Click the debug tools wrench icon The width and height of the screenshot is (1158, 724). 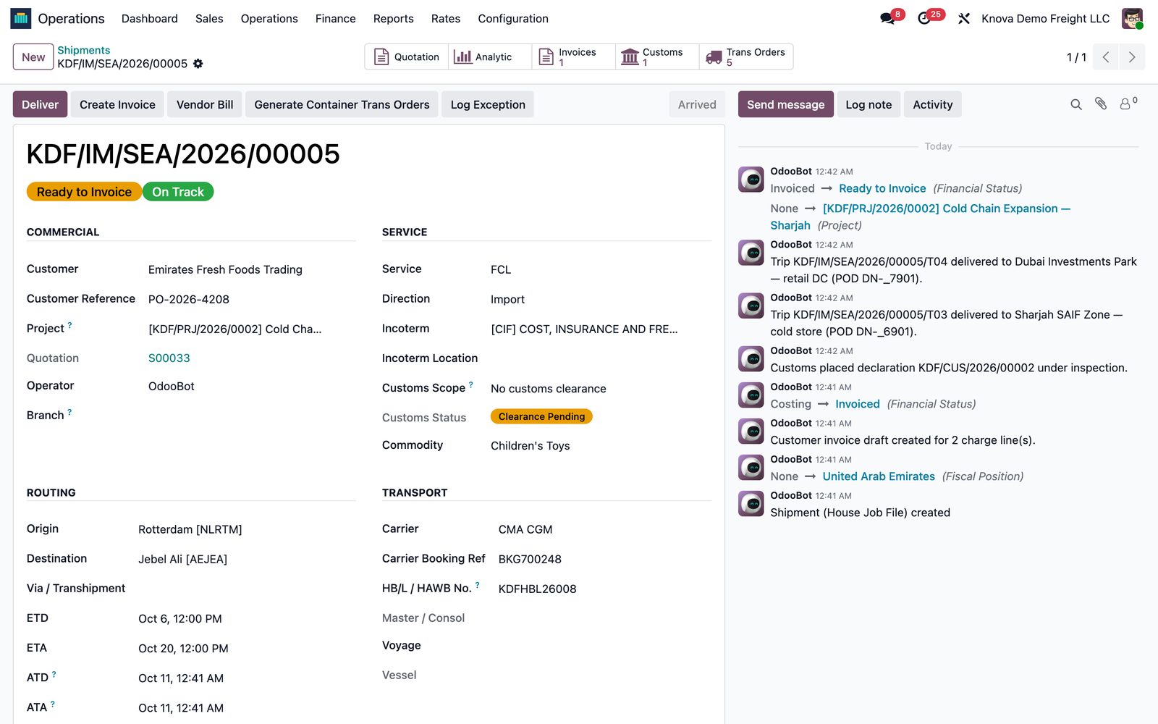click(x=964, y=19)
